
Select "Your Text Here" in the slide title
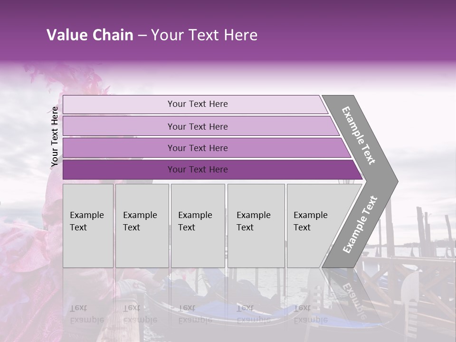tap(204, 35)
